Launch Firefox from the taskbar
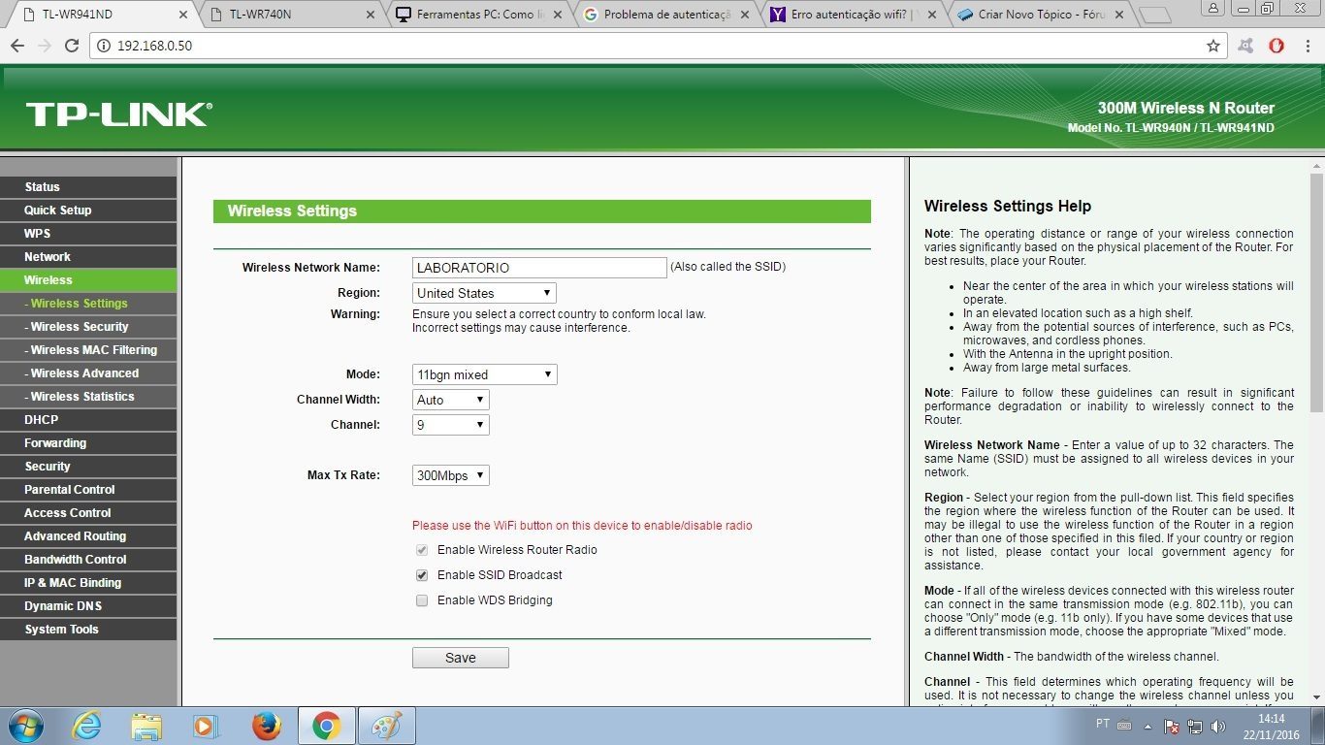Image resolution: width=1325 pixels, height=745 pixels. click(x=266, y=726)
